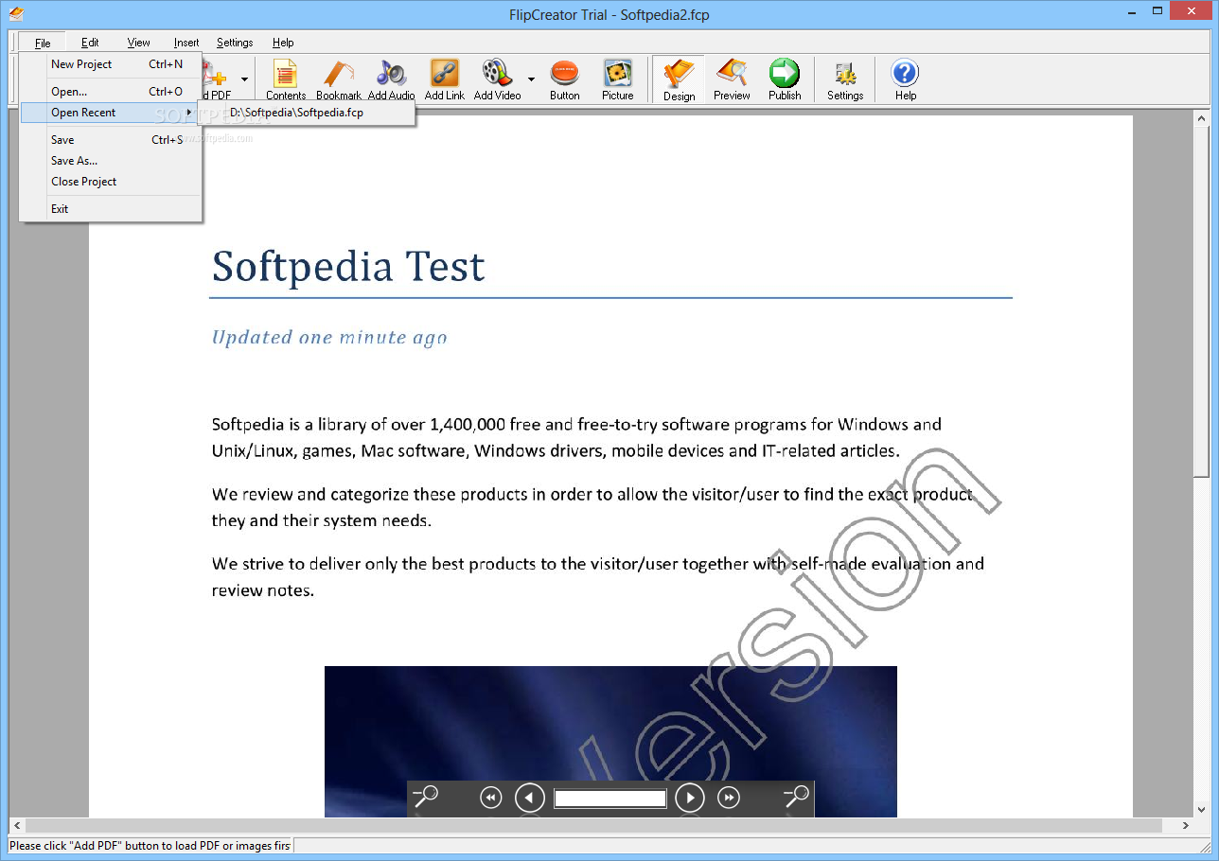Screen dimensions: 1219x861
Task: Choose Open... from File menu
Action: pos(110,92)
